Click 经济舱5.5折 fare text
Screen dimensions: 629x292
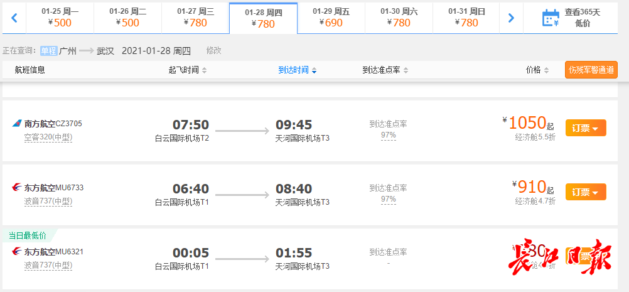click(535, 137)
